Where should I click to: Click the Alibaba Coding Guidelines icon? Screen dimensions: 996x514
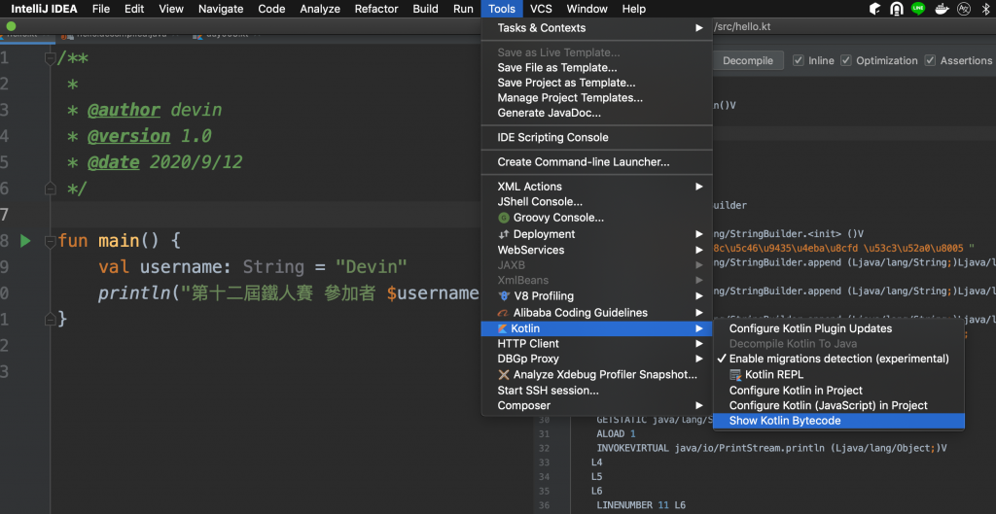(504, 313)
